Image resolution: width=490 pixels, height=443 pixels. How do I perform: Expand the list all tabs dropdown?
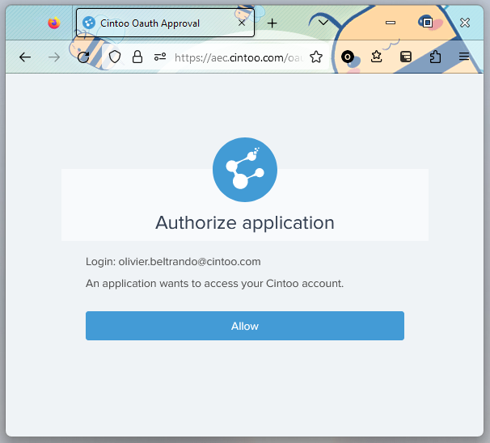point(323,23)
